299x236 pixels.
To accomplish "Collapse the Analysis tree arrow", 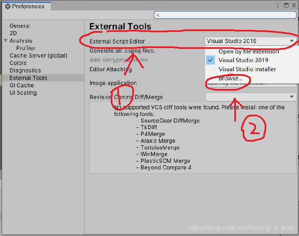I will [6, 41].
